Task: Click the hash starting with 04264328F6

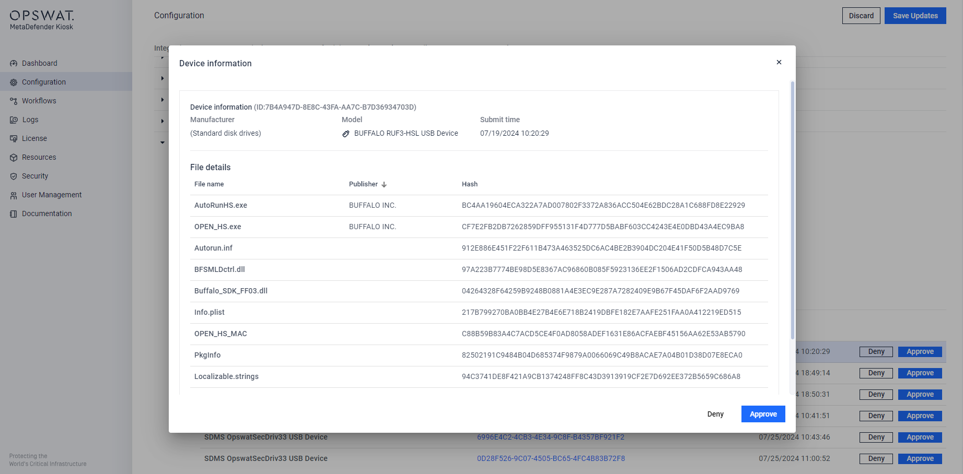Action: click(x=601, y=291)
